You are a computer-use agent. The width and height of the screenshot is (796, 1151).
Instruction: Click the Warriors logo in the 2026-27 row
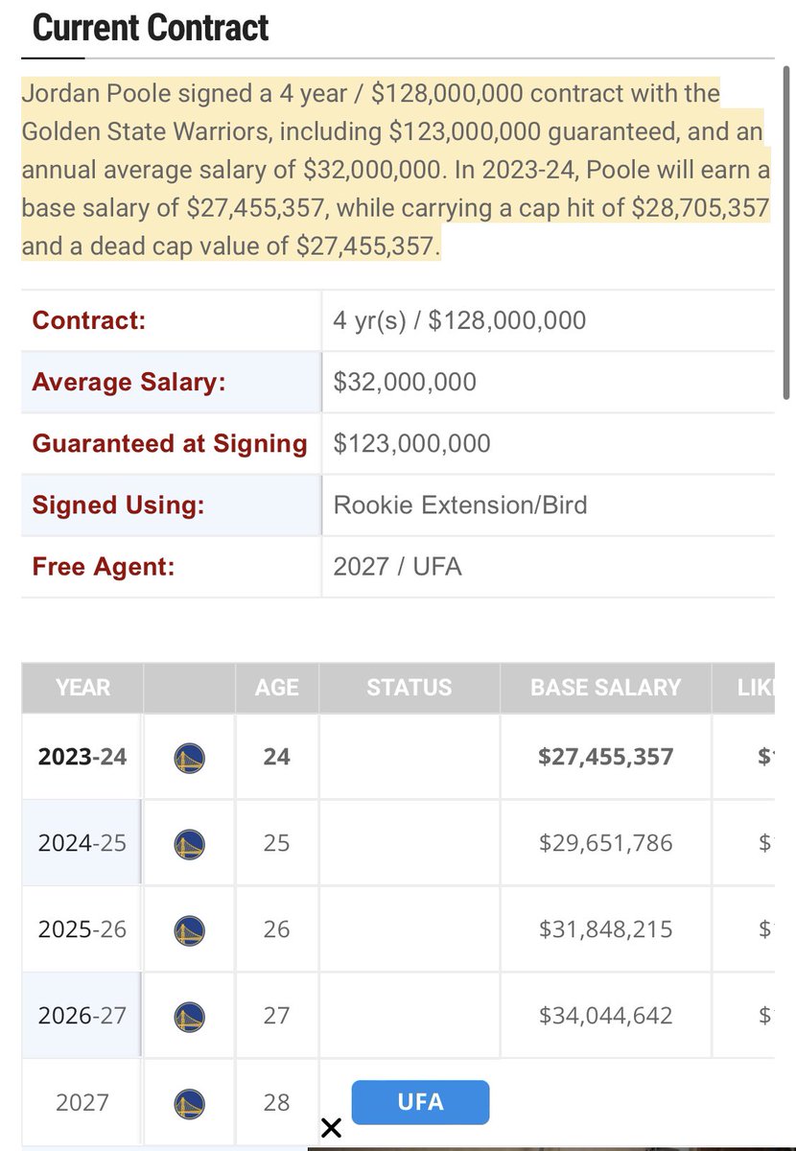point(190,1017)
